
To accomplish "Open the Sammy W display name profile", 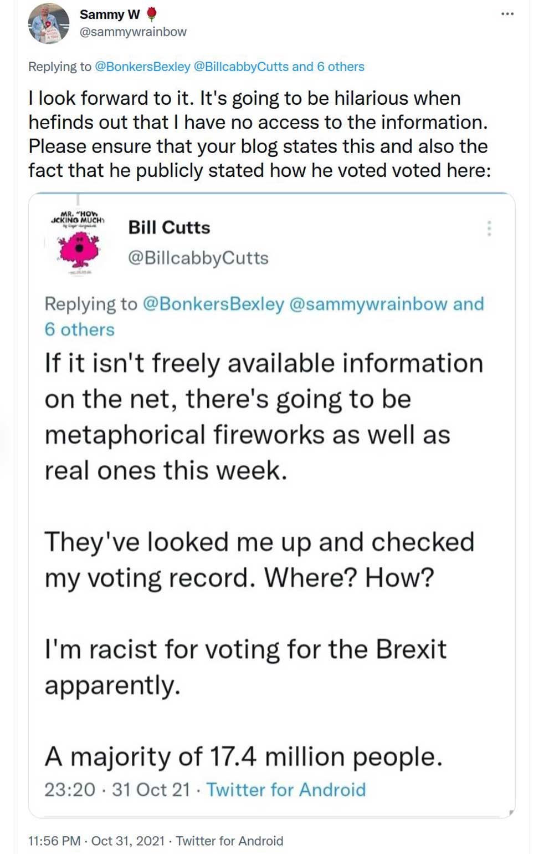I will [110, 14].
